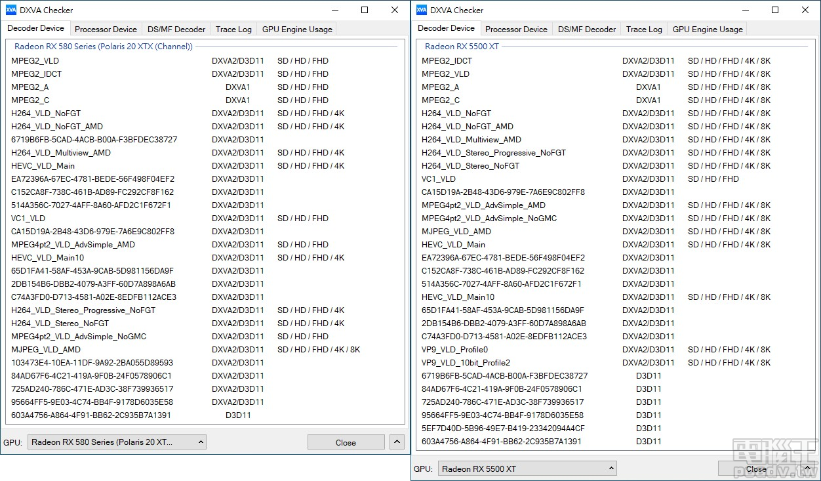Open GPU Engine Usage tab in right window
The image size is (821, 481).
pyautogui.click(x=708, y=29)
